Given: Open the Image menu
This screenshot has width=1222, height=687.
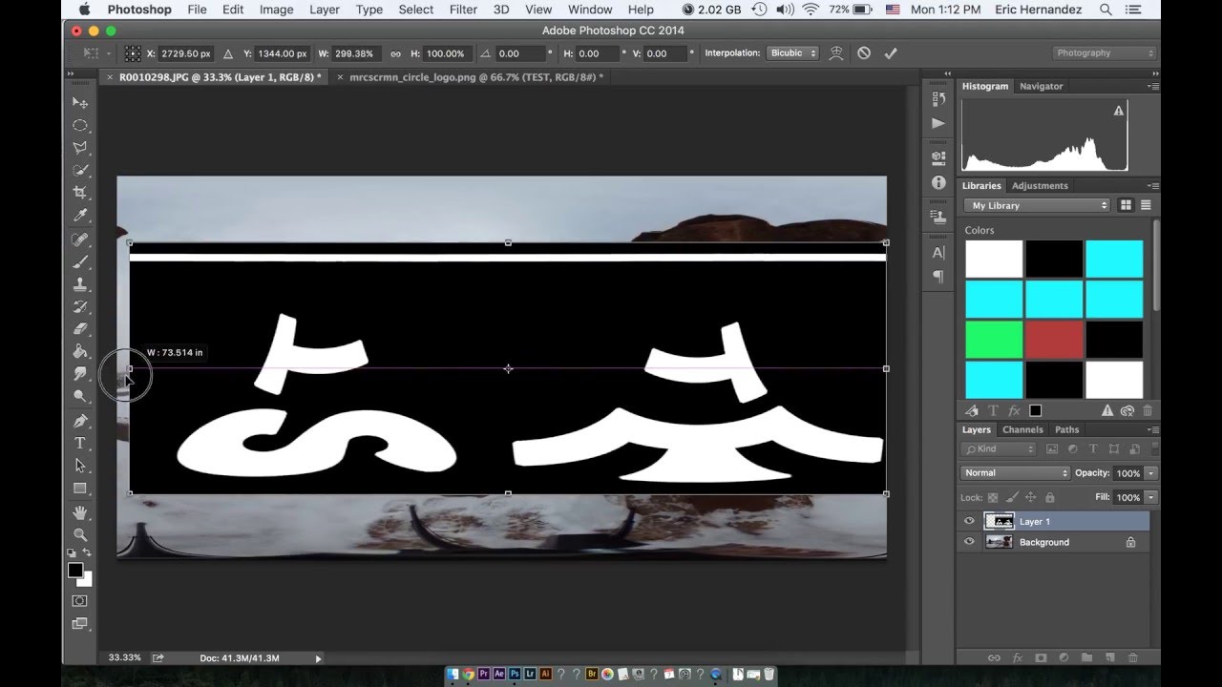Looking at the screenshot, I should tap(277, 10).
